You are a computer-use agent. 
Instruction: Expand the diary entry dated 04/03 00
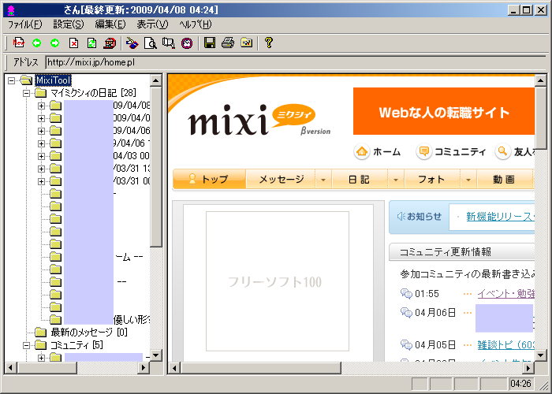[x=41, y=156]
